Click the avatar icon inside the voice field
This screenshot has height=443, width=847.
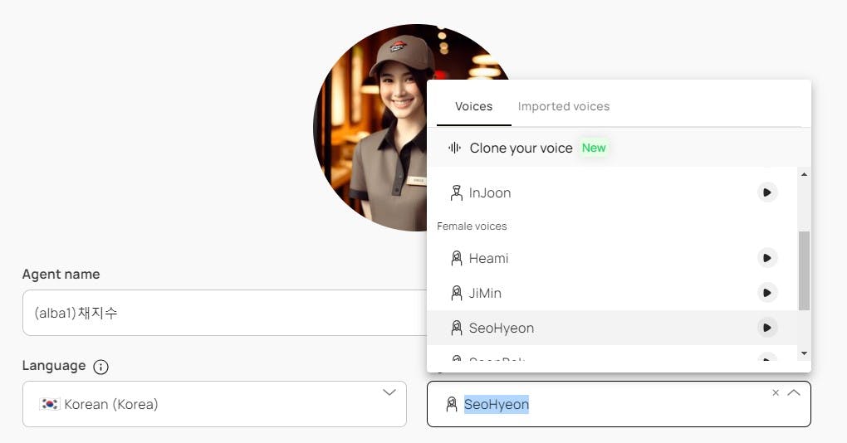452,404
